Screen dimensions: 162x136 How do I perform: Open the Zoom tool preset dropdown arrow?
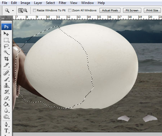click(x=13, y=10)
